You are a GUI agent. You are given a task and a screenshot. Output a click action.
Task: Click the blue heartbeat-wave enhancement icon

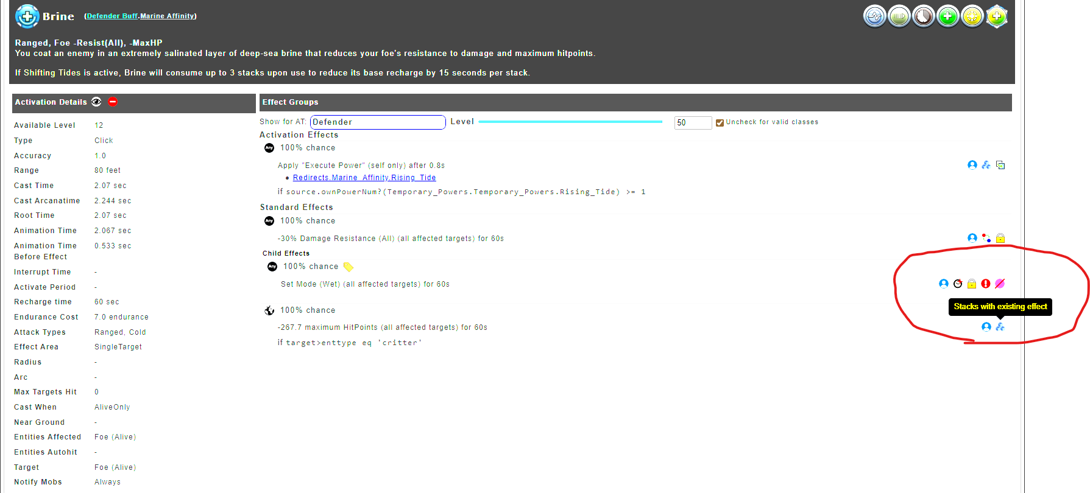874,16
